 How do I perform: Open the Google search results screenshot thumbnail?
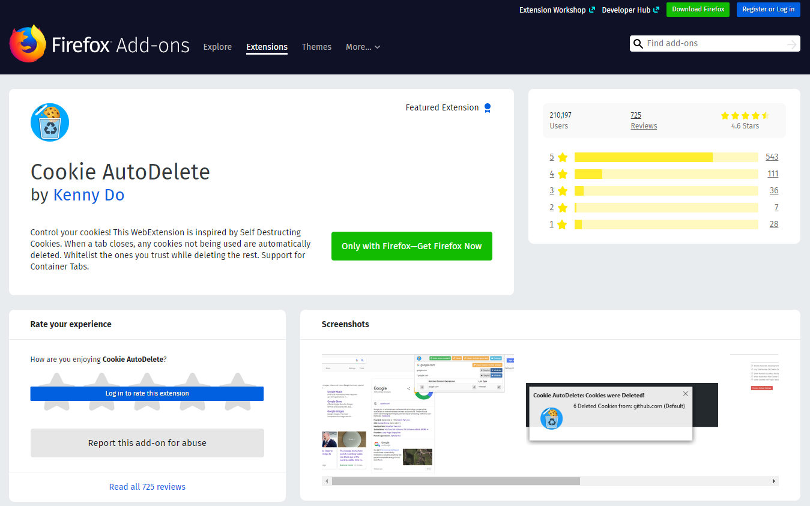(x=418, y=412)
